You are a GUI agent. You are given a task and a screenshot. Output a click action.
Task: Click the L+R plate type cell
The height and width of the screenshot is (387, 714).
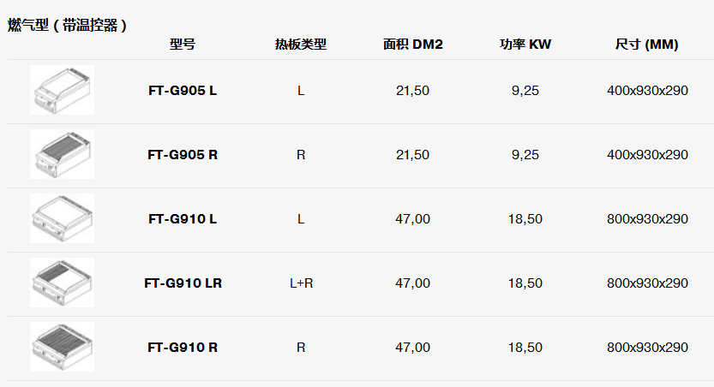(x=301, y=283)
